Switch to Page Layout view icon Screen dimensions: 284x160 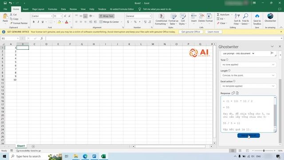click(x=240, y=151)
